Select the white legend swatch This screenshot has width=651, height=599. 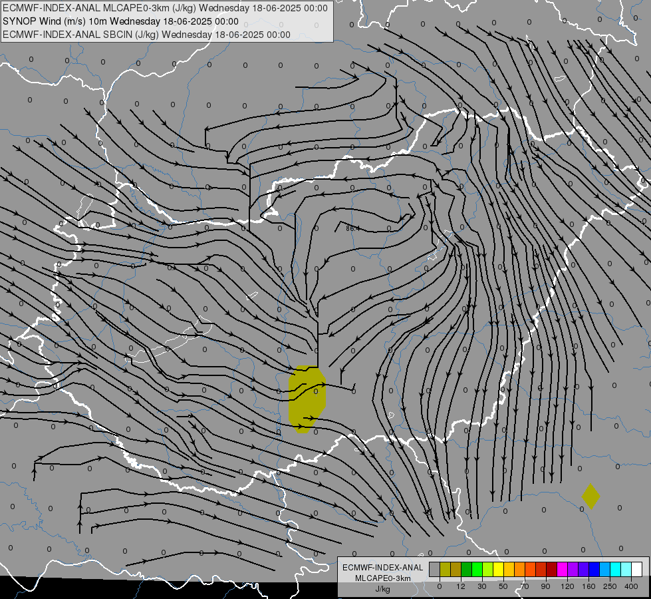637,569
